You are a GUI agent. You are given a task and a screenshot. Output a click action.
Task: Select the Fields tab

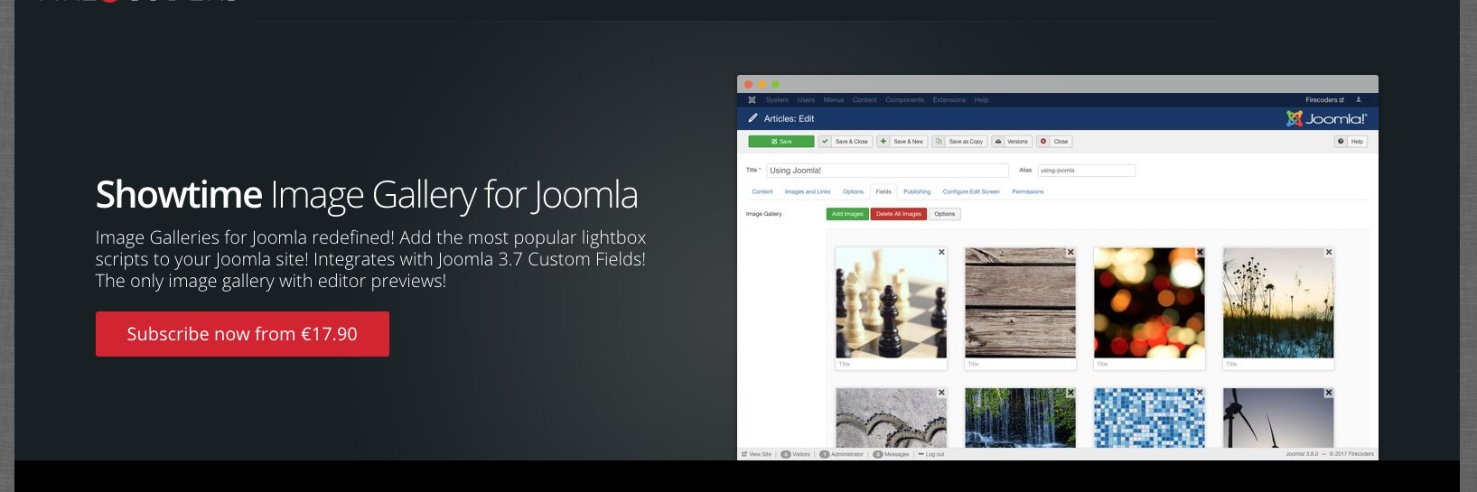[x=883, y=191]
